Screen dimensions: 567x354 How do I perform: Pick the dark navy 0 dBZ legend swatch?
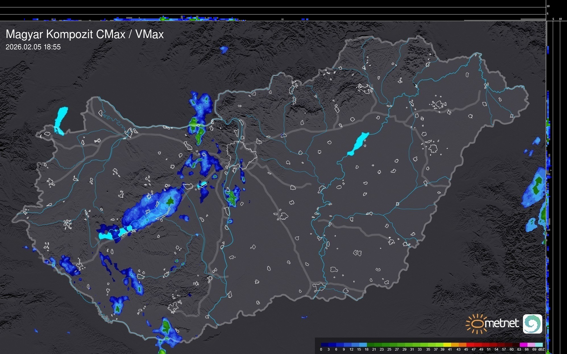click(x=325, y=345)
